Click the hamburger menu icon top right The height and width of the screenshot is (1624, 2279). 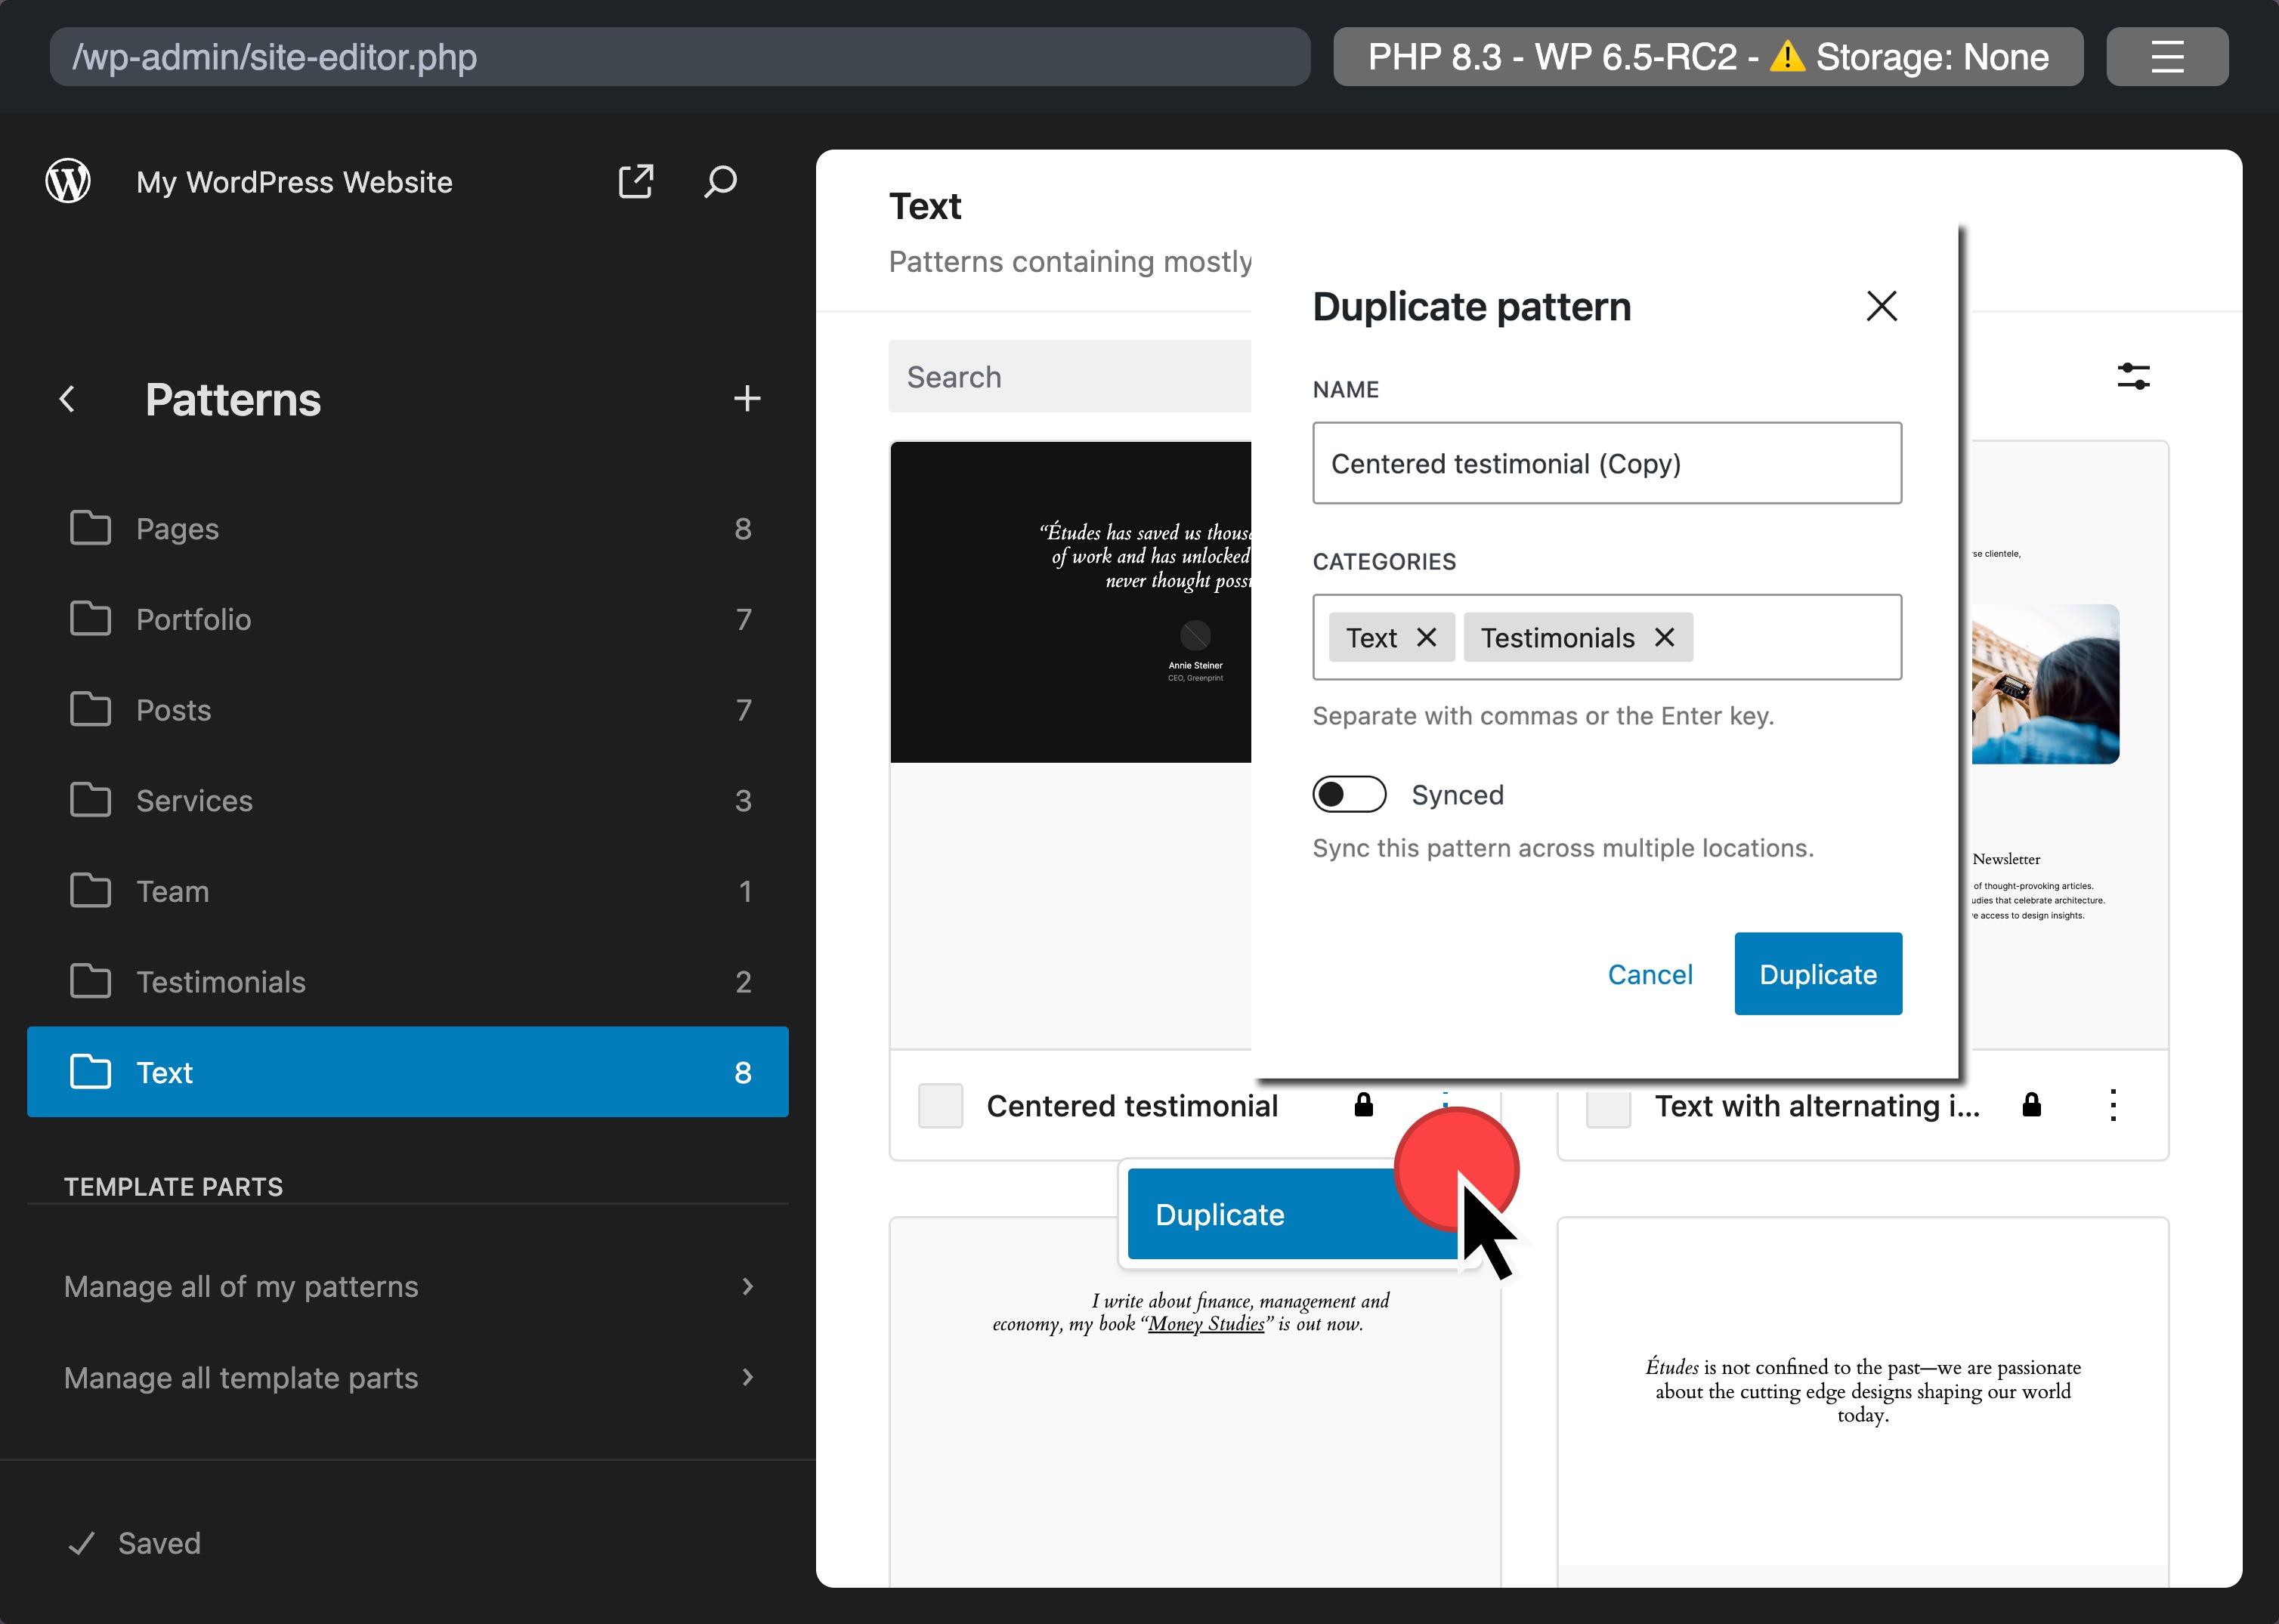pyautogui.click(x=2166, y=54)
